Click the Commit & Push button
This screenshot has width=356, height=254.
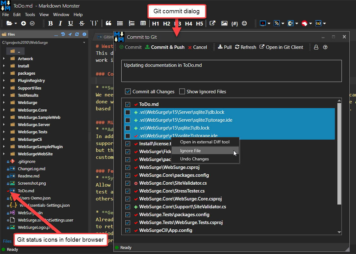pyautogui.click(x=165, y=47)
